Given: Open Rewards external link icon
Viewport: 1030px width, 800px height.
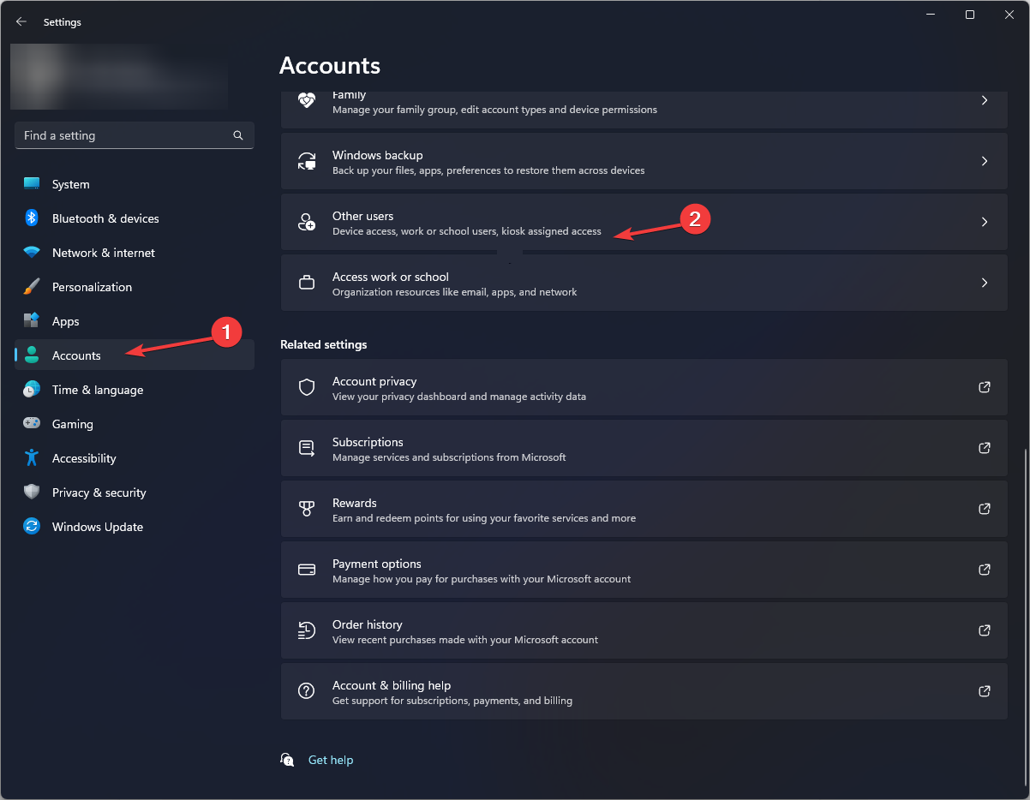Looking at the screenshot, I should coord(985,509).
